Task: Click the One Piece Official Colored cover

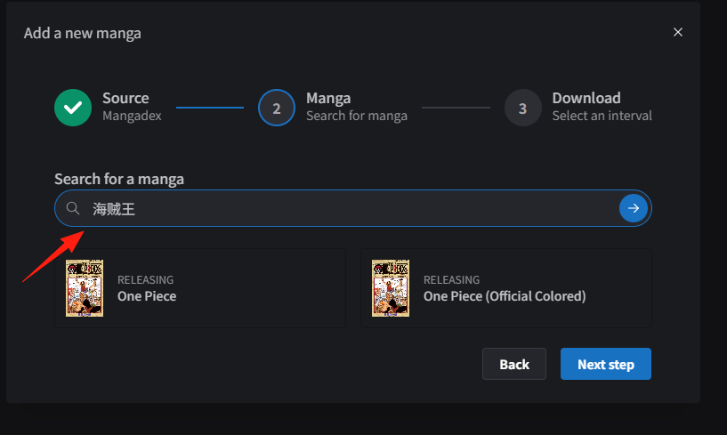Action: pyautogui.click(x=391, y=288)
